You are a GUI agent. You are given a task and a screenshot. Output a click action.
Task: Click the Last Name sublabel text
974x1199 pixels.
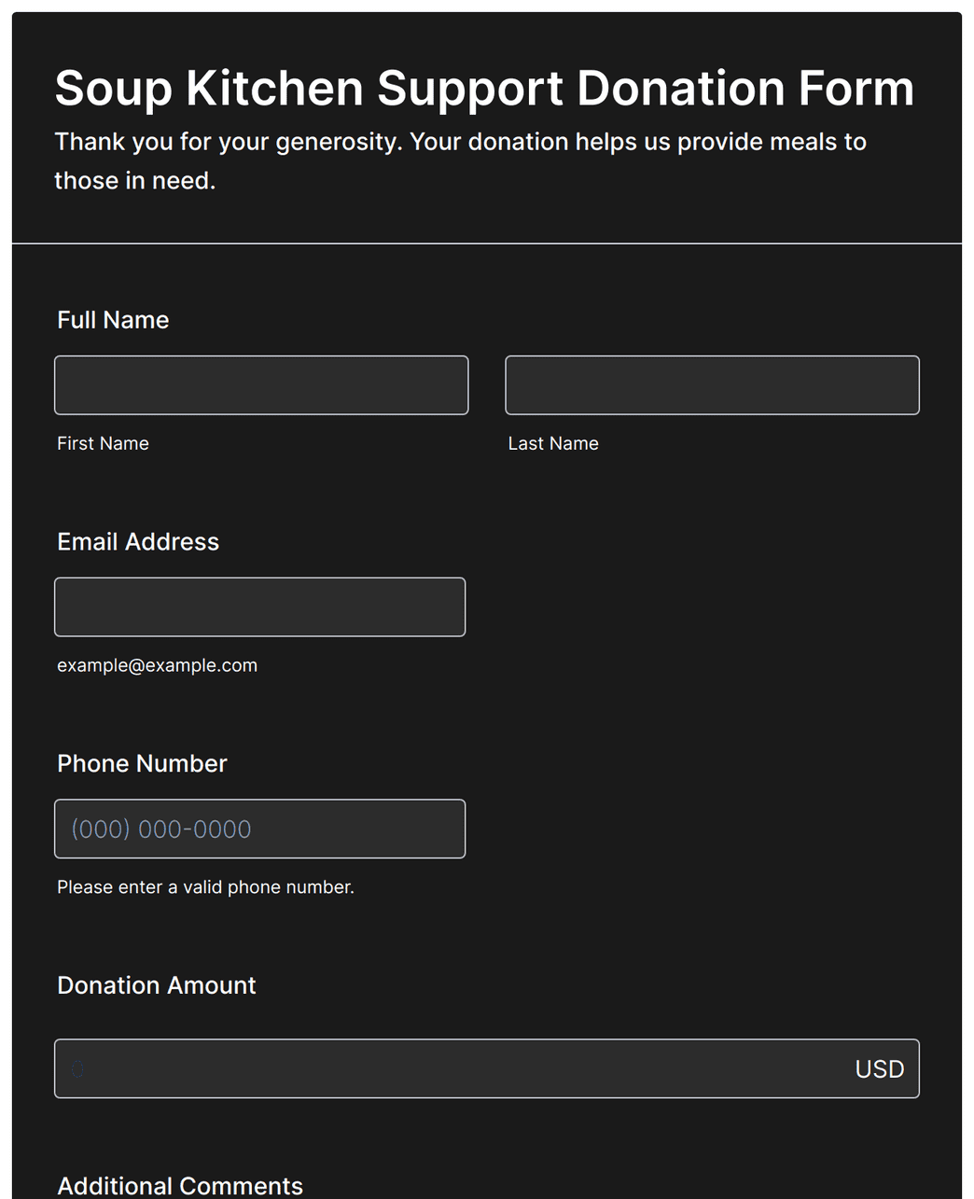[553, 443]
